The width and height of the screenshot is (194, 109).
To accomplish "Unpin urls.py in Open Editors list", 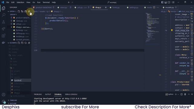I will tap(12, 24).
